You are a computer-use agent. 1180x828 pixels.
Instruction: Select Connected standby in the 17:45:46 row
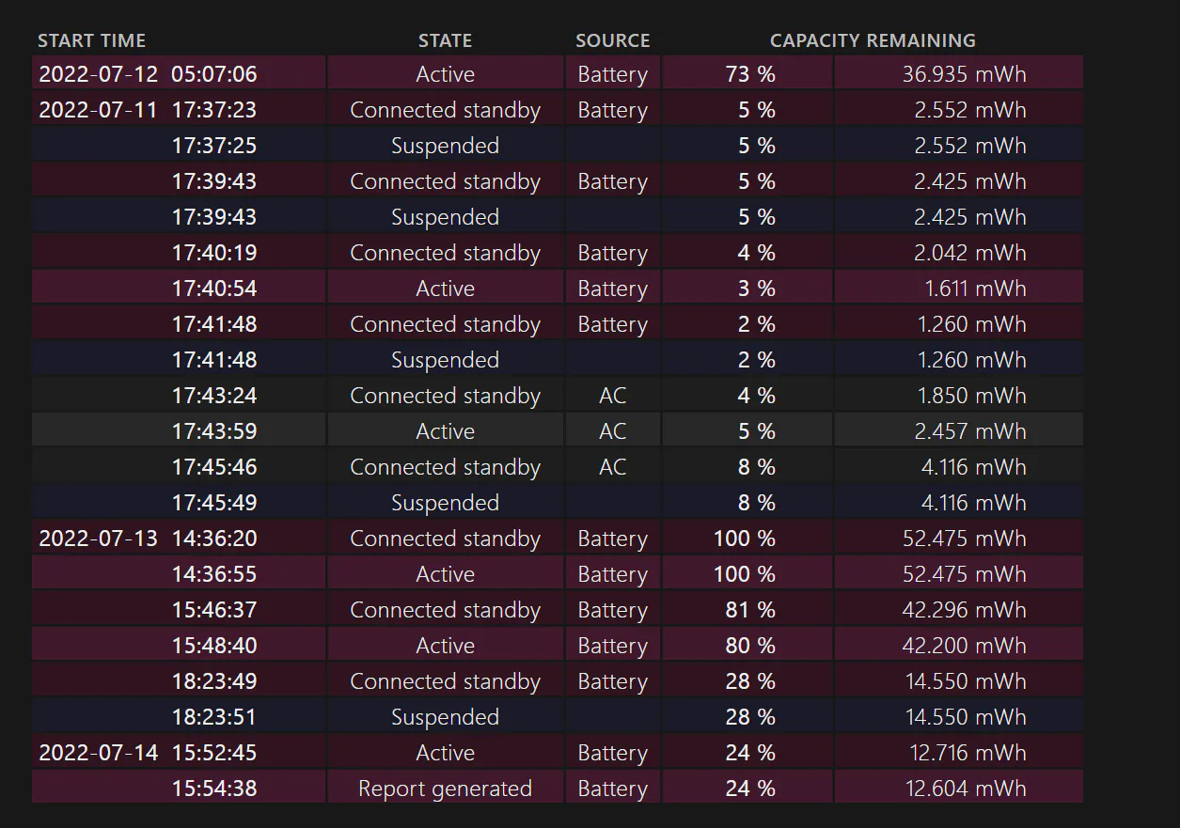coord(445,467)
